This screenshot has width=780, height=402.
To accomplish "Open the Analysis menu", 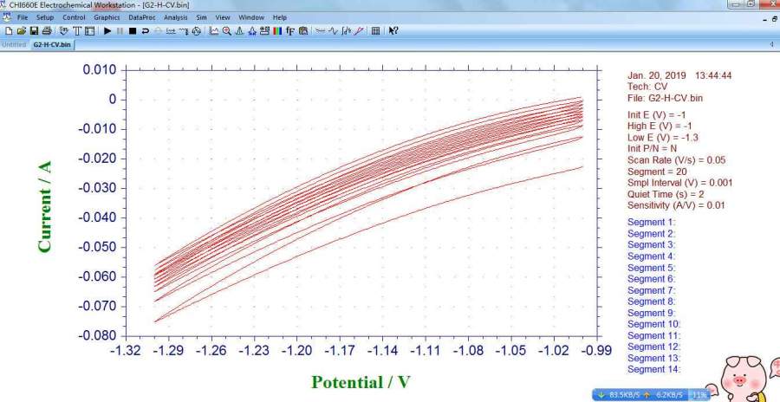I will pos(175,17).
